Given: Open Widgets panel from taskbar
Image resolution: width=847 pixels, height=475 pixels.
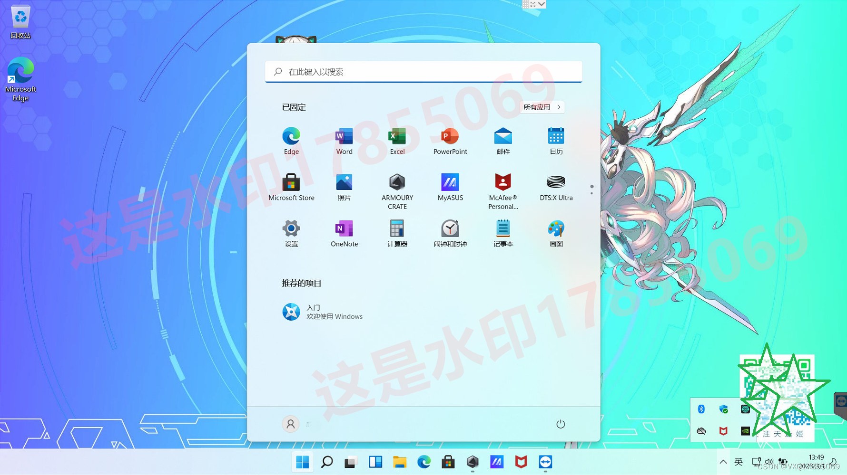Looking at the screenshot, I should pos(375,462).
